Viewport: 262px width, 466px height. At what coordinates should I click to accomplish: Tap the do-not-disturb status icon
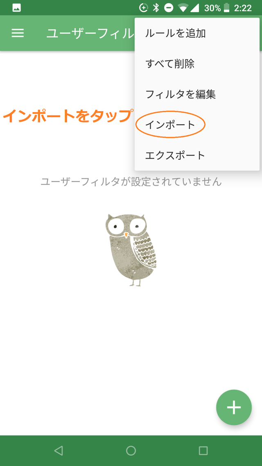(169, 8)
